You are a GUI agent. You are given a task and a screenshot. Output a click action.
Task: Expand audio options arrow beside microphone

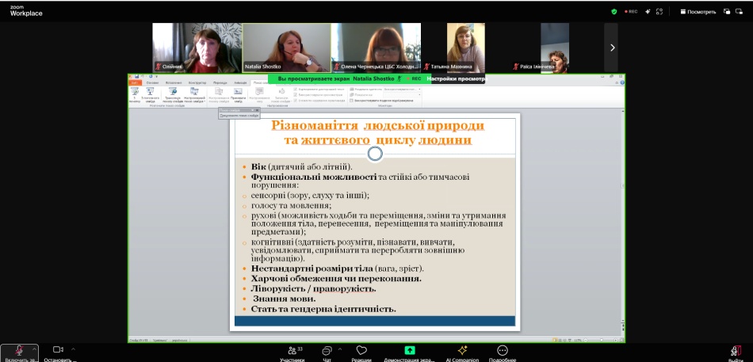34,349
